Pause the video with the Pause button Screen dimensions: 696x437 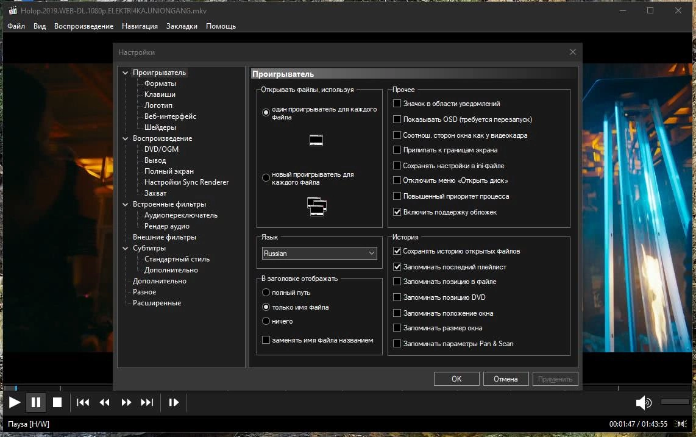coord(36,402)
